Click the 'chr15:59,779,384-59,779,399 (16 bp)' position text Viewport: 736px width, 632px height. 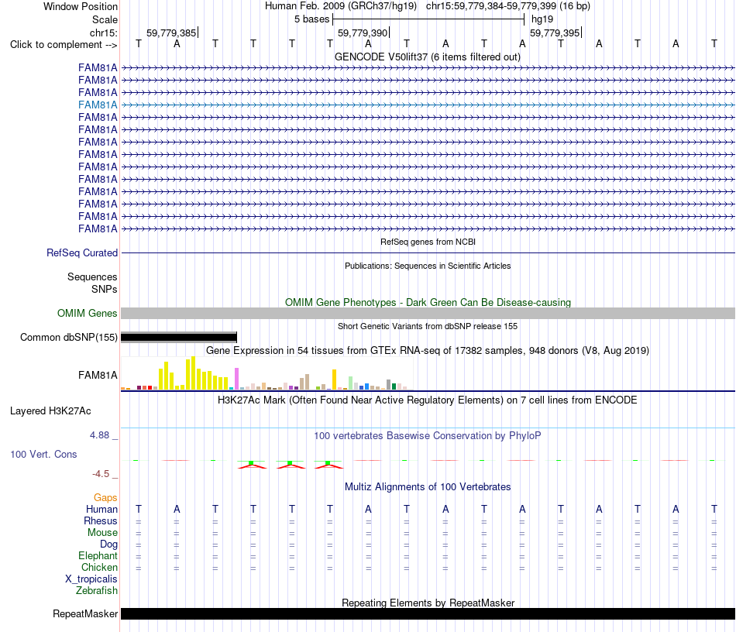pos(508,6)
